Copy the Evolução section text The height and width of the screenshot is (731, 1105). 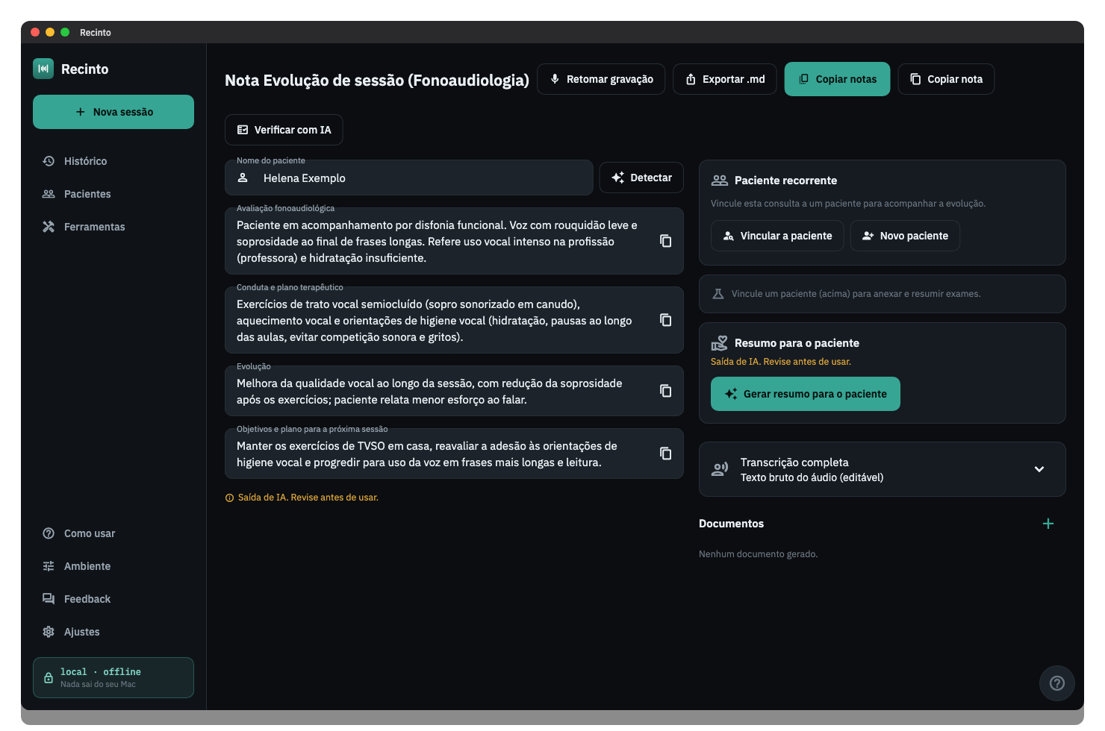pos(665,391)
